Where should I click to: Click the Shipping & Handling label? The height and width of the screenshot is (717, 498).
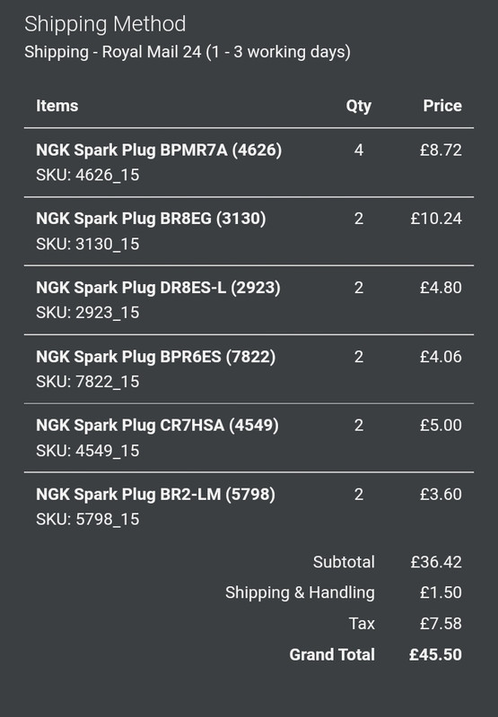pyautogui.click(x=300, y=592)
